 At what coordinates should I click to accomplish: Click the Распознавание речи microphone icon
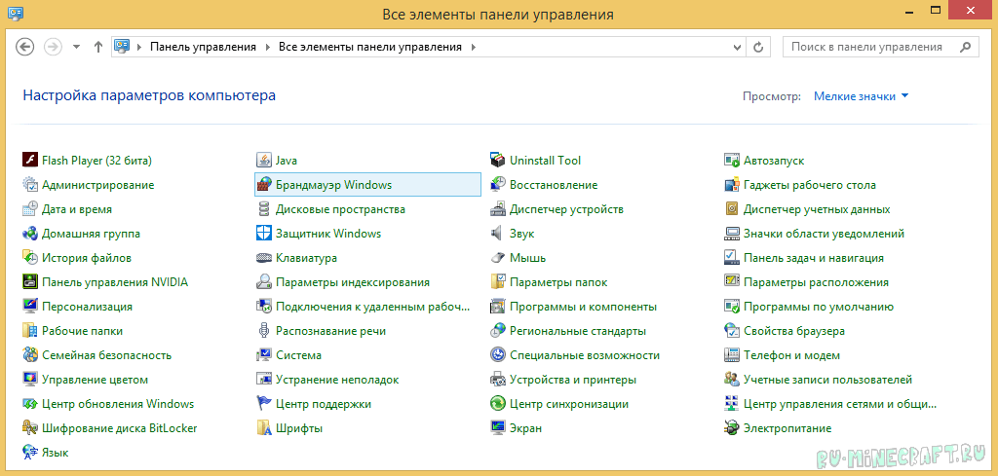point(264,331)
